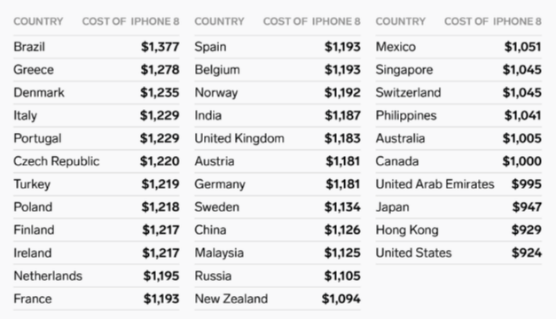Viewport: 556px width, 319px height.
Task: Select the India $1,187 price
Action: 342,115
